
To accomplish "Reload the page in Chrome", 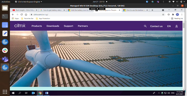I will tap(22, 14).
